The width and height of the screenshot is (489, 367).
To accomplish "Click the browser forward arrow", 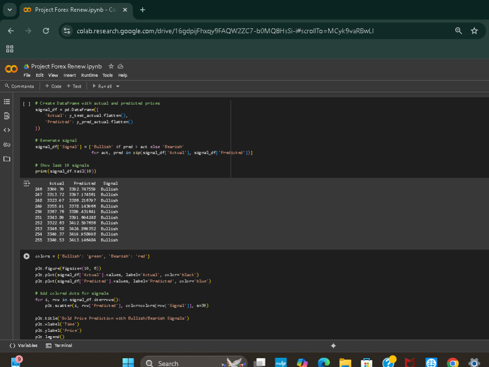I will click(28, 31).
